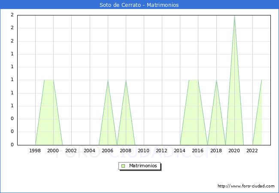The width and height of the screenshot is (279, 193).
Task: Select the 2006 x-axis label
Action: point(108,151)
